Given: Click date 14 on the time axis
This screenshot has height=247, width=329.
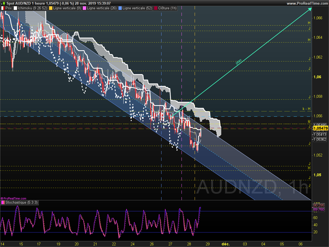Looking at the screenshot, I should pos(3,244).
